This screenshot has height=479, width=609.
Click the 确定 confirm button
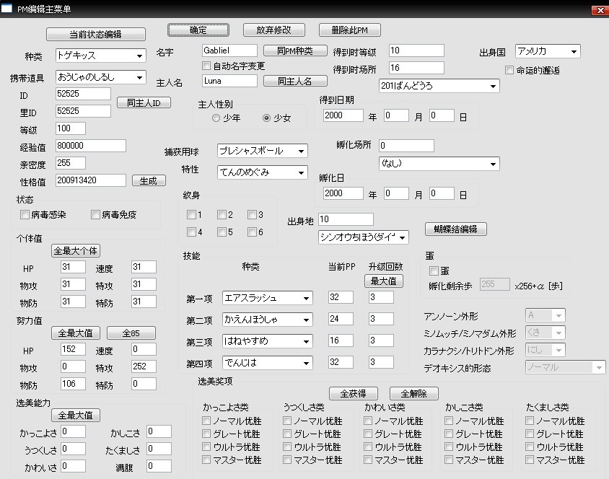point(198,30)
